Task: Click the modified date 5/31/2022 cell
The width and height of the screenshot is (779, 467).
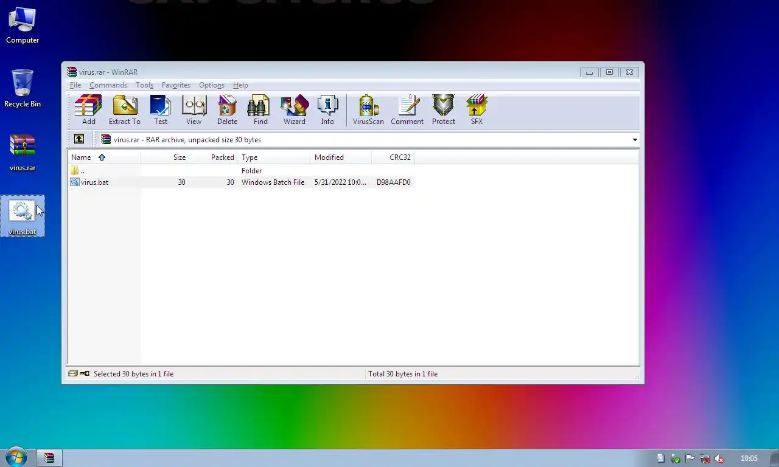Action: coord(341,182)
